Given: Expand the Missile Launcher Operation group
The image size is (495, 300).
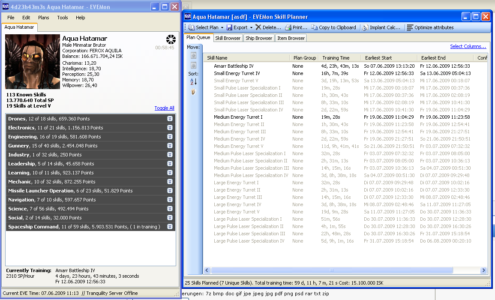Looking at the screenshot, I should coord(170,191).
